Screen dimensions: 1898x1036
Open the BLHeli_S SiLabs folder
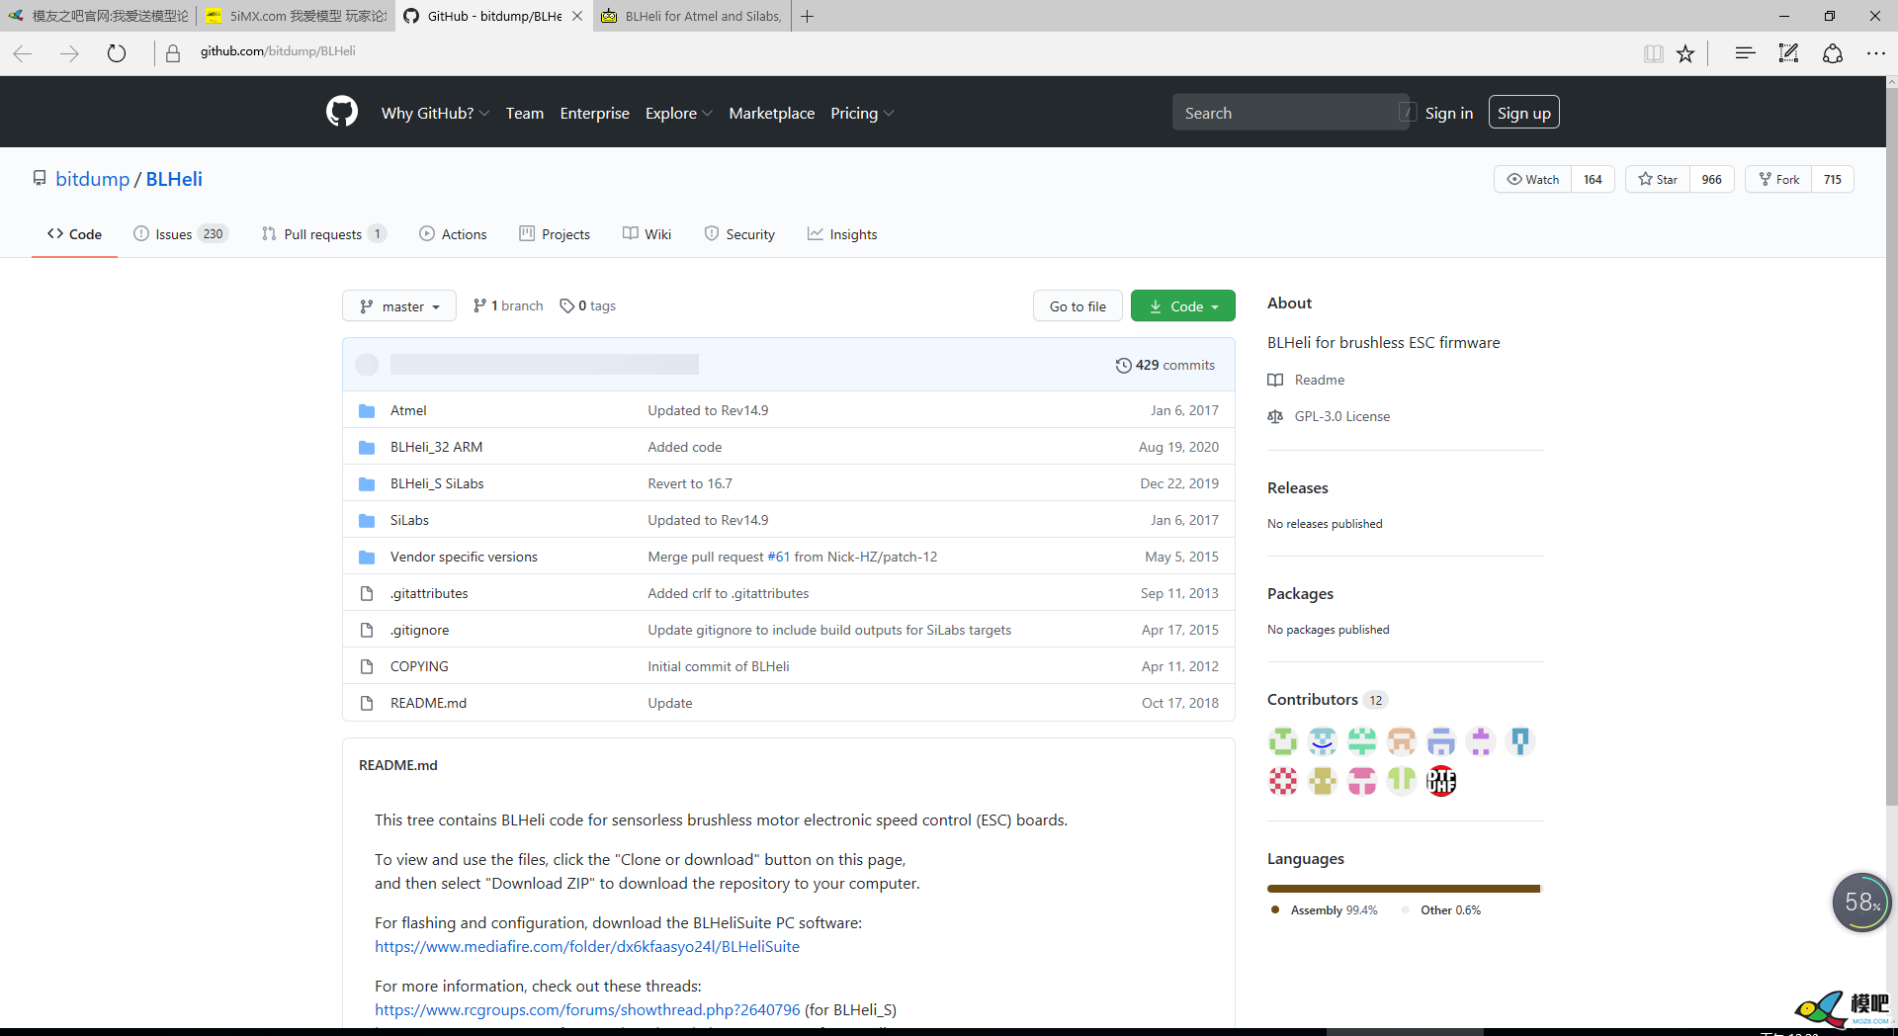tap(437, 483)
